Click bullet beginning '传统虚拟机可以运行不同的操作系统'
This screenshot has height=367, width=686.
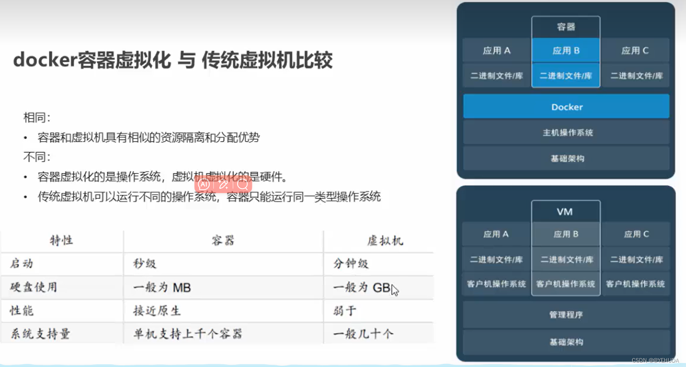209,197
